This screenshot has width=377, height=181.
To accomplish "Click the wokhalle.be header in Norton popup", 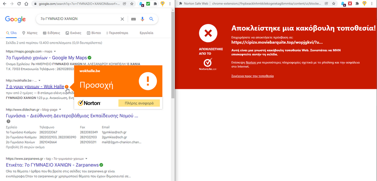I will (x=89, y=71).
